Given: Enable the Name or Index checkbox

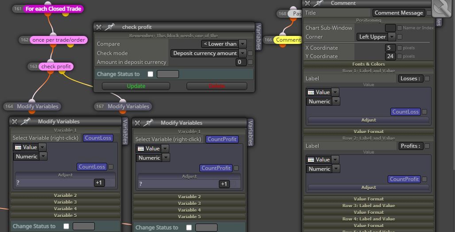Looking at the screenshot, I should click(x=400, y=28).
